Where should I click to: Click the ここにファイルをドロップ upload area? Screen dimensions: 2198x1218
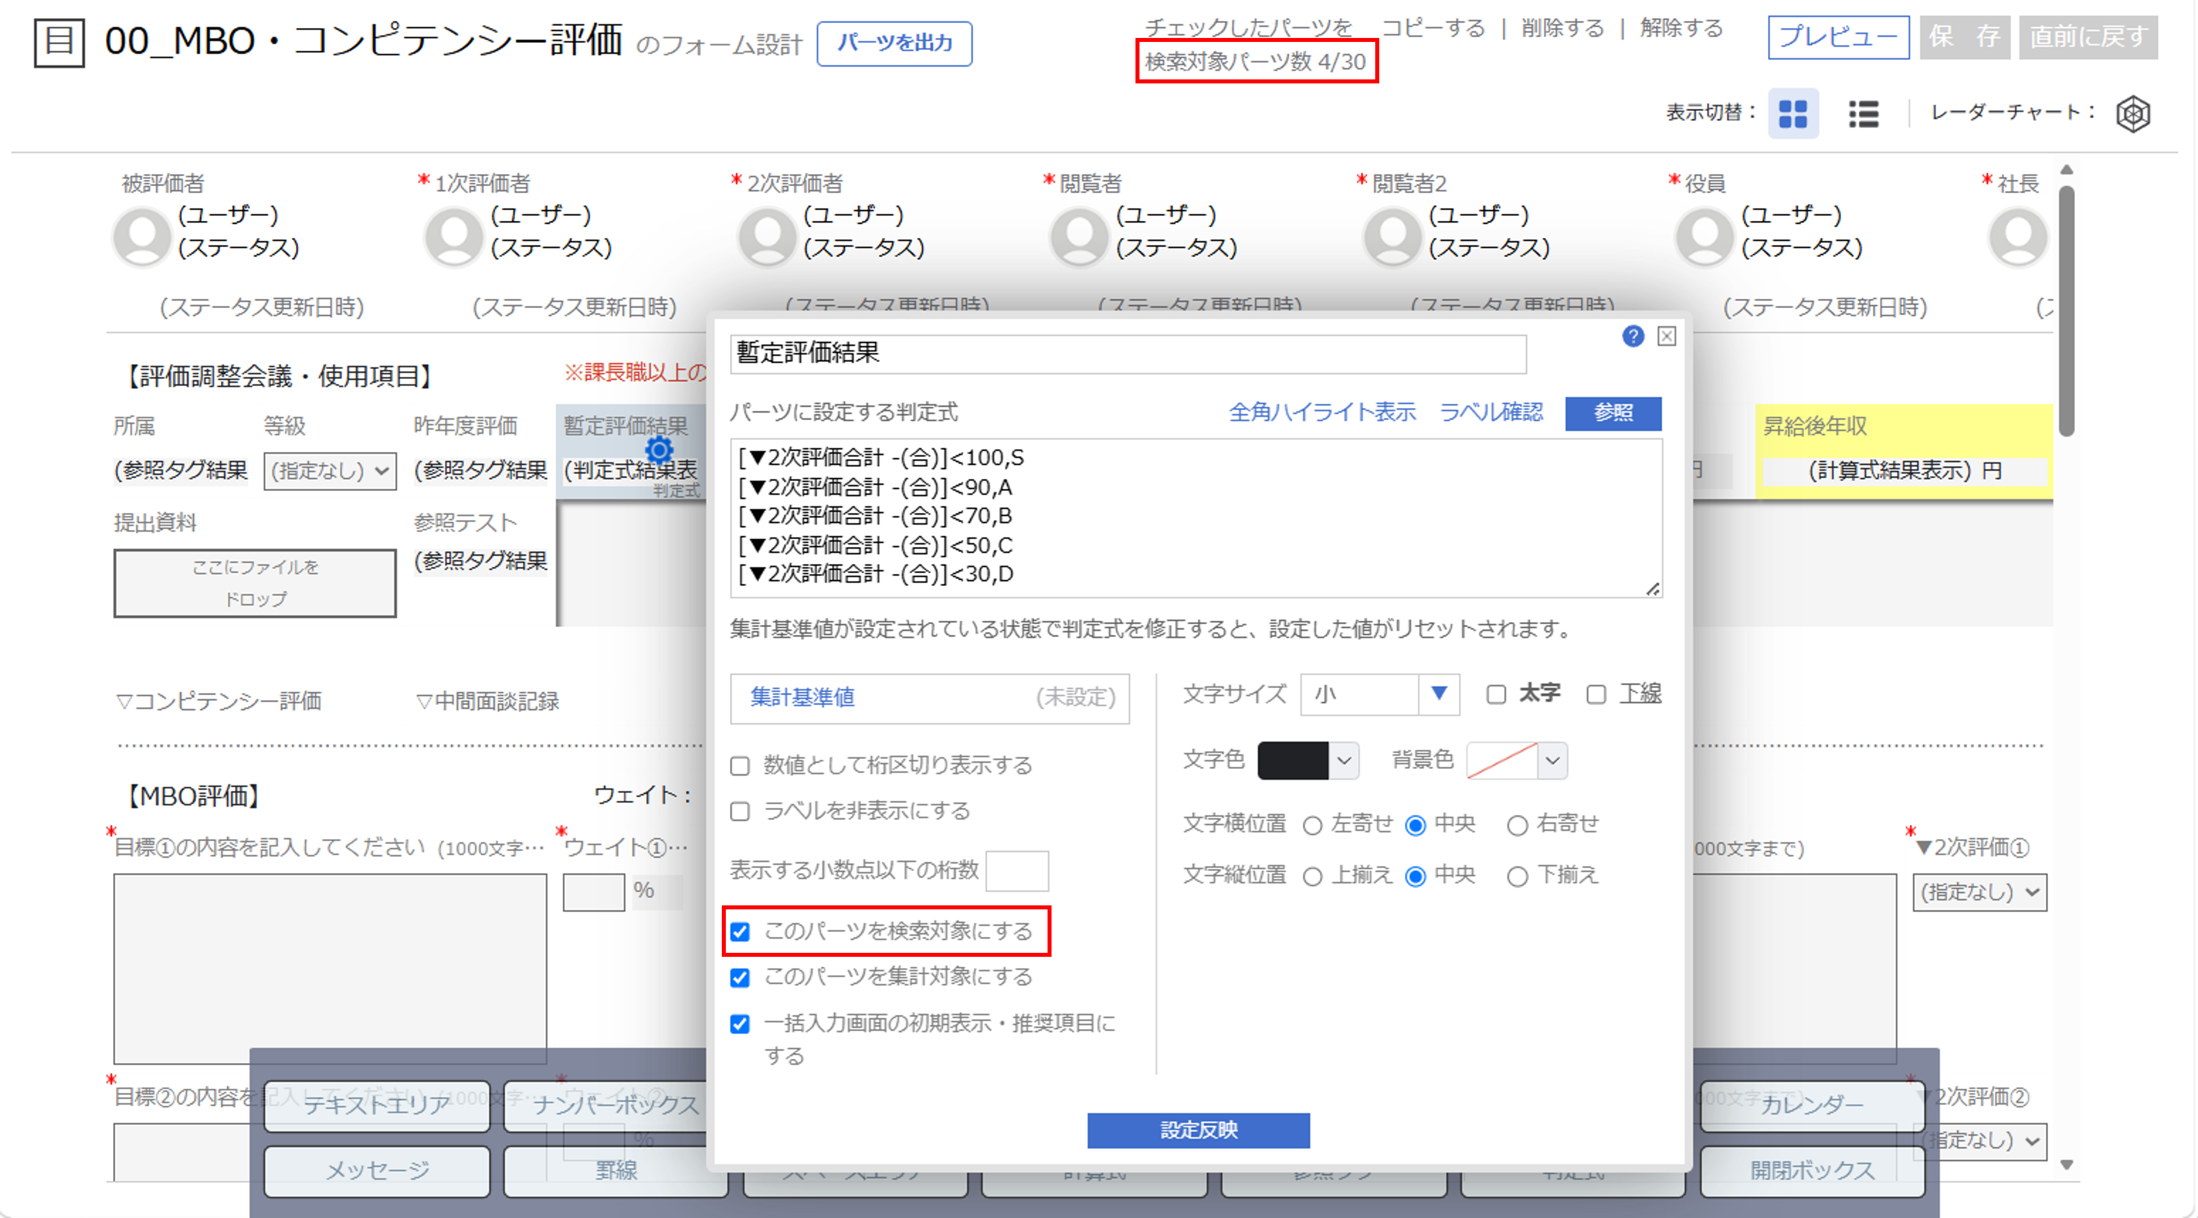point(254,583)
